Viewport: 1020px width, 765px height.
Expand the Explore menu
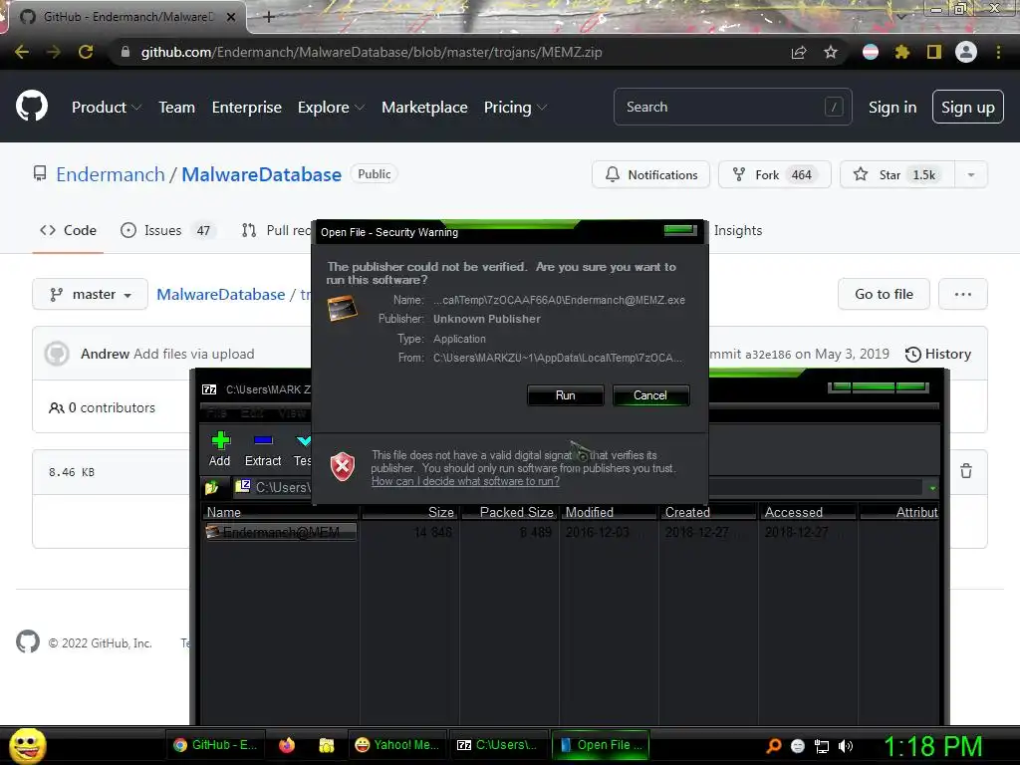pyautogui.click(x=331, y=108)
